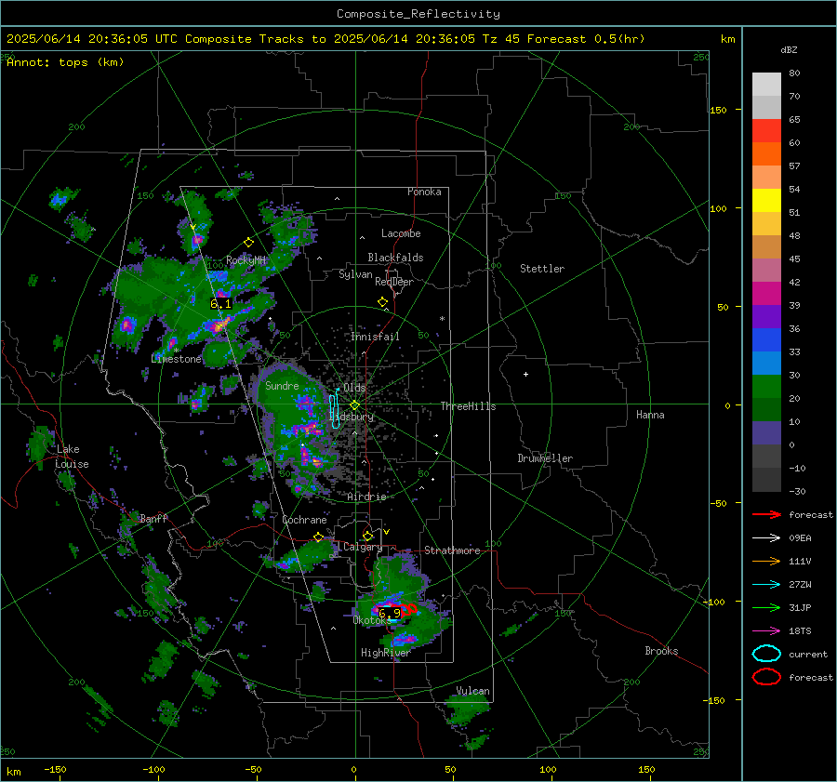The width and height of the screenshot is (837, 782).
Task: Click the Drumheller town label
Action: click(x=545, y=458)
